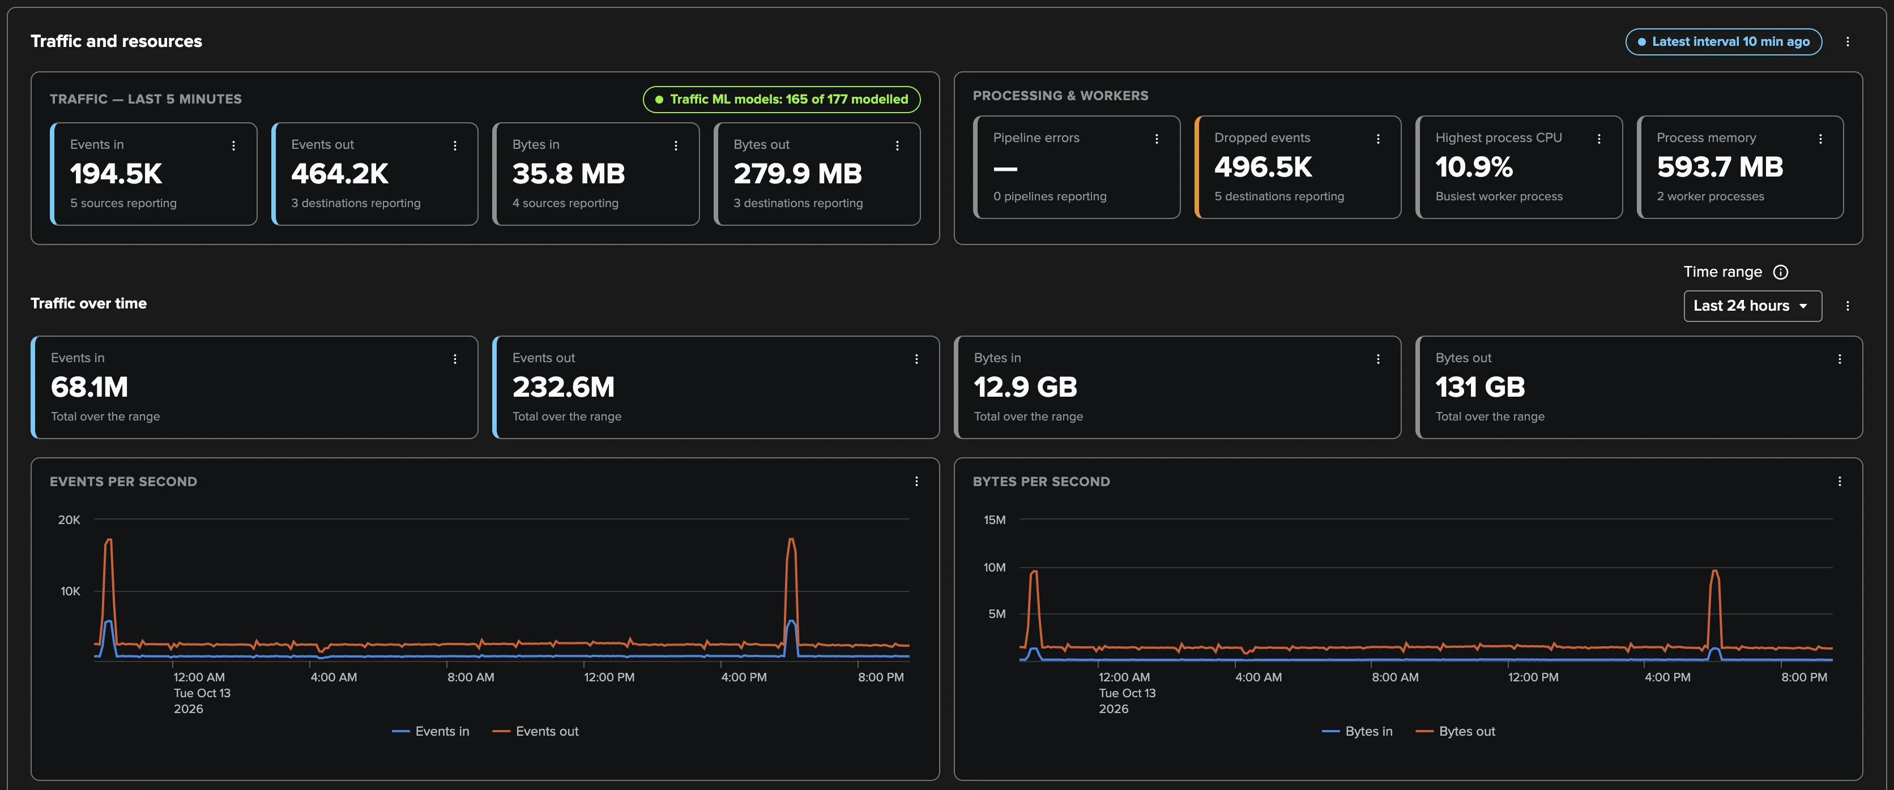This screenshot has width=1894, height=790.
Task: Open options menu on Highest process CPU card
Action: (x=1598, y=139)
